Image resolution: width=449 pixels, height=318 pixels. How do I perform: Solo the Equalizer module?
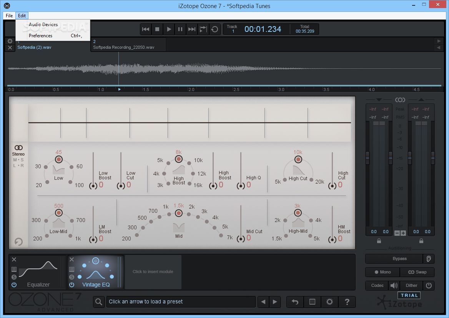pyautogui.click(x=14, y=277)
